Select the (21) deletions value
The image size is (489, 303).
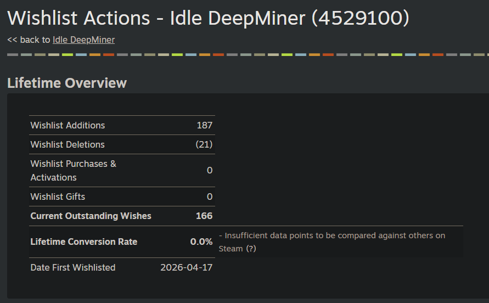204,144
